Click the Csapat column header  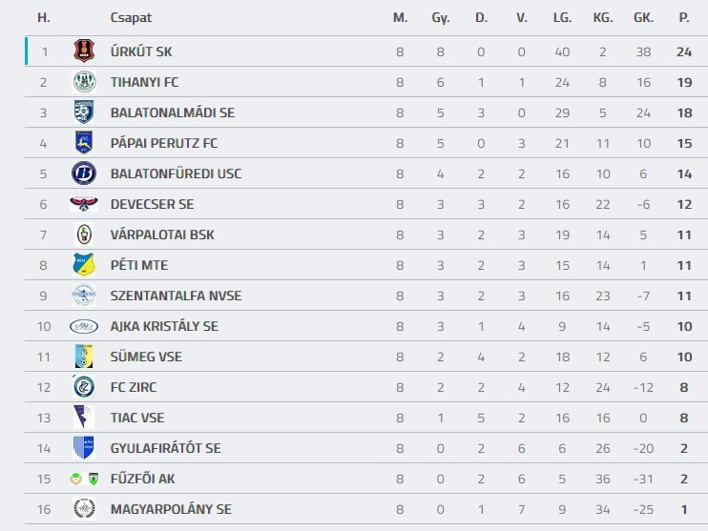point(131,18)
